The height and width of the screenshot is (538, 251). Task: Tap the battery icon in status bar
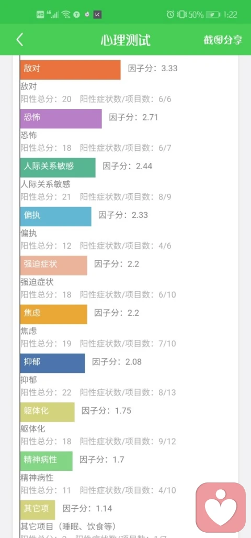(213, 15)
